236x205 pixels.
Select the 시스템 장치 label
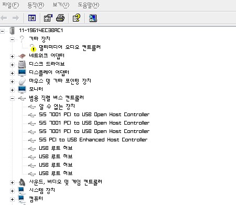(42, 190)
